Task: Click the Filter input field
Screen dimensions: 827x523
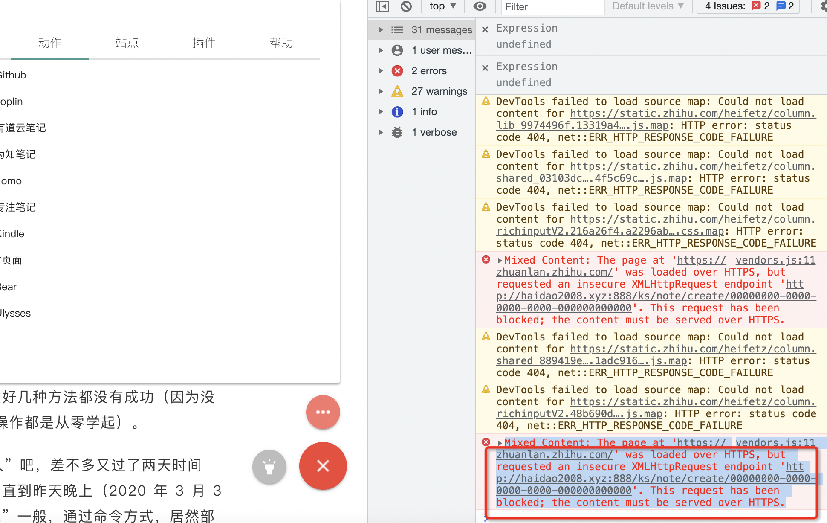Action: point(552,7)
